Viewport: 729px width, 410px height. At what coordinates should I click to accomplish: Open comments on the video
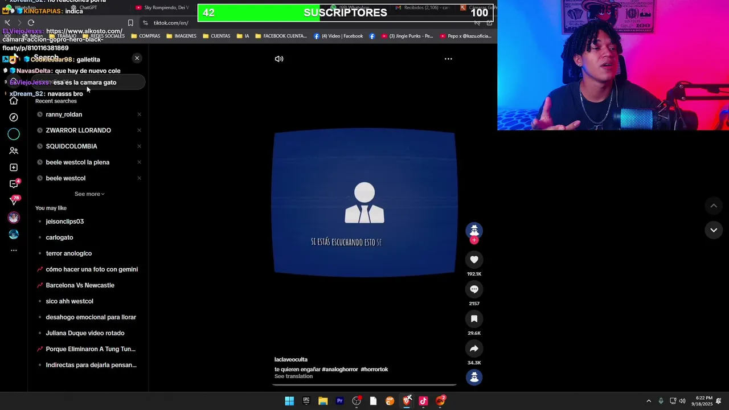474,289
